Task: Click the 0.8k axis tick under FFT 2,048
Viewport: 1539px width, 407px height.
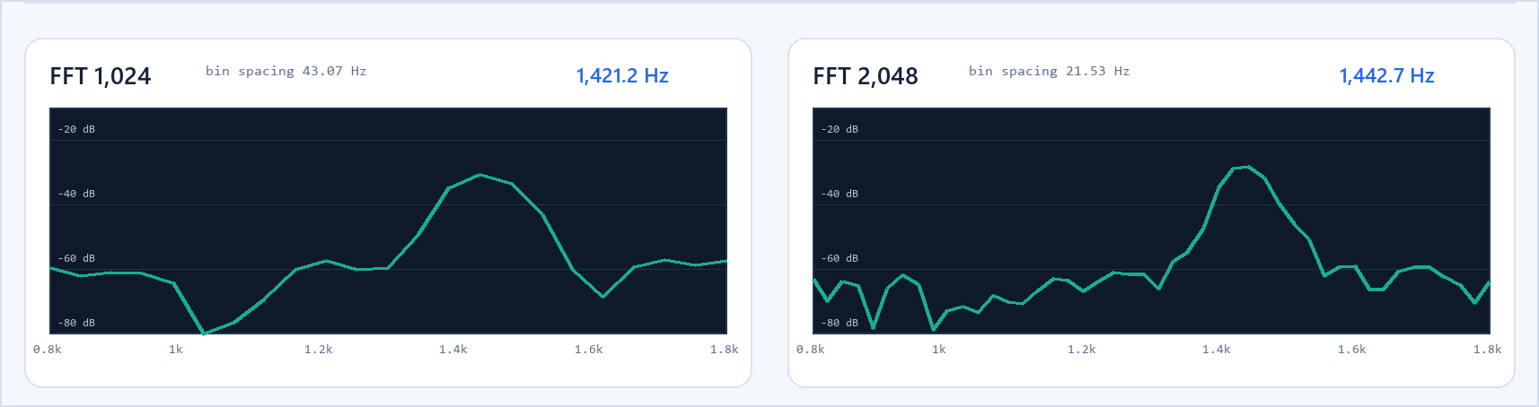Action: tap(811, 350)
